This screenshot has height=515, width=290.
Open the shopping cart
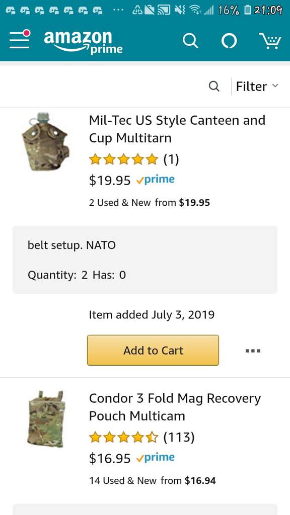click(270, 41)
